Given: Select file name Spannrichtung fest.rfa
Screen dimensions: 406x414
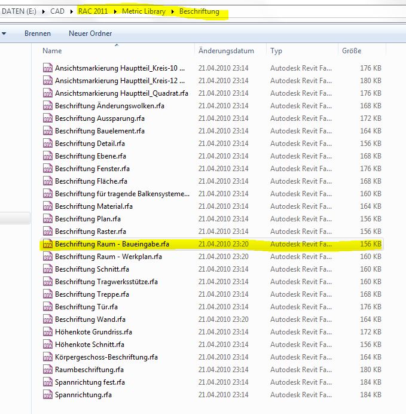Looking at the screenshot, I should pyautogui.click(x=90, y=382).
